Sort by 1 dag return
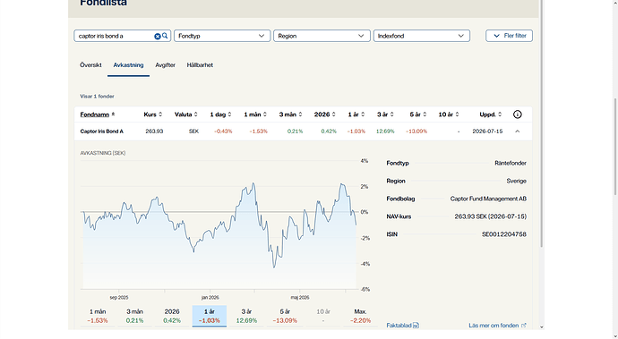Screen dimensions: 618x339 220,114
